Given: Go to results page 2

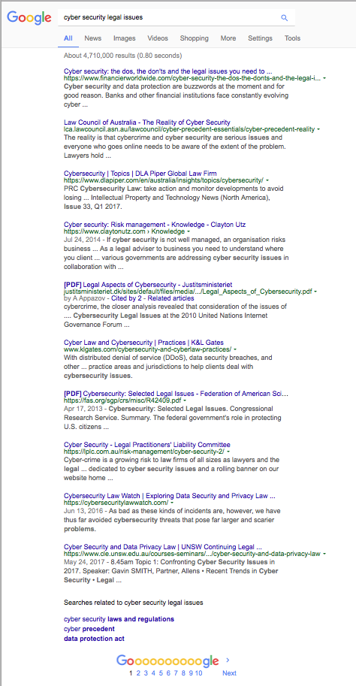Looking at the screenshot, I should (x=138, y=673).
